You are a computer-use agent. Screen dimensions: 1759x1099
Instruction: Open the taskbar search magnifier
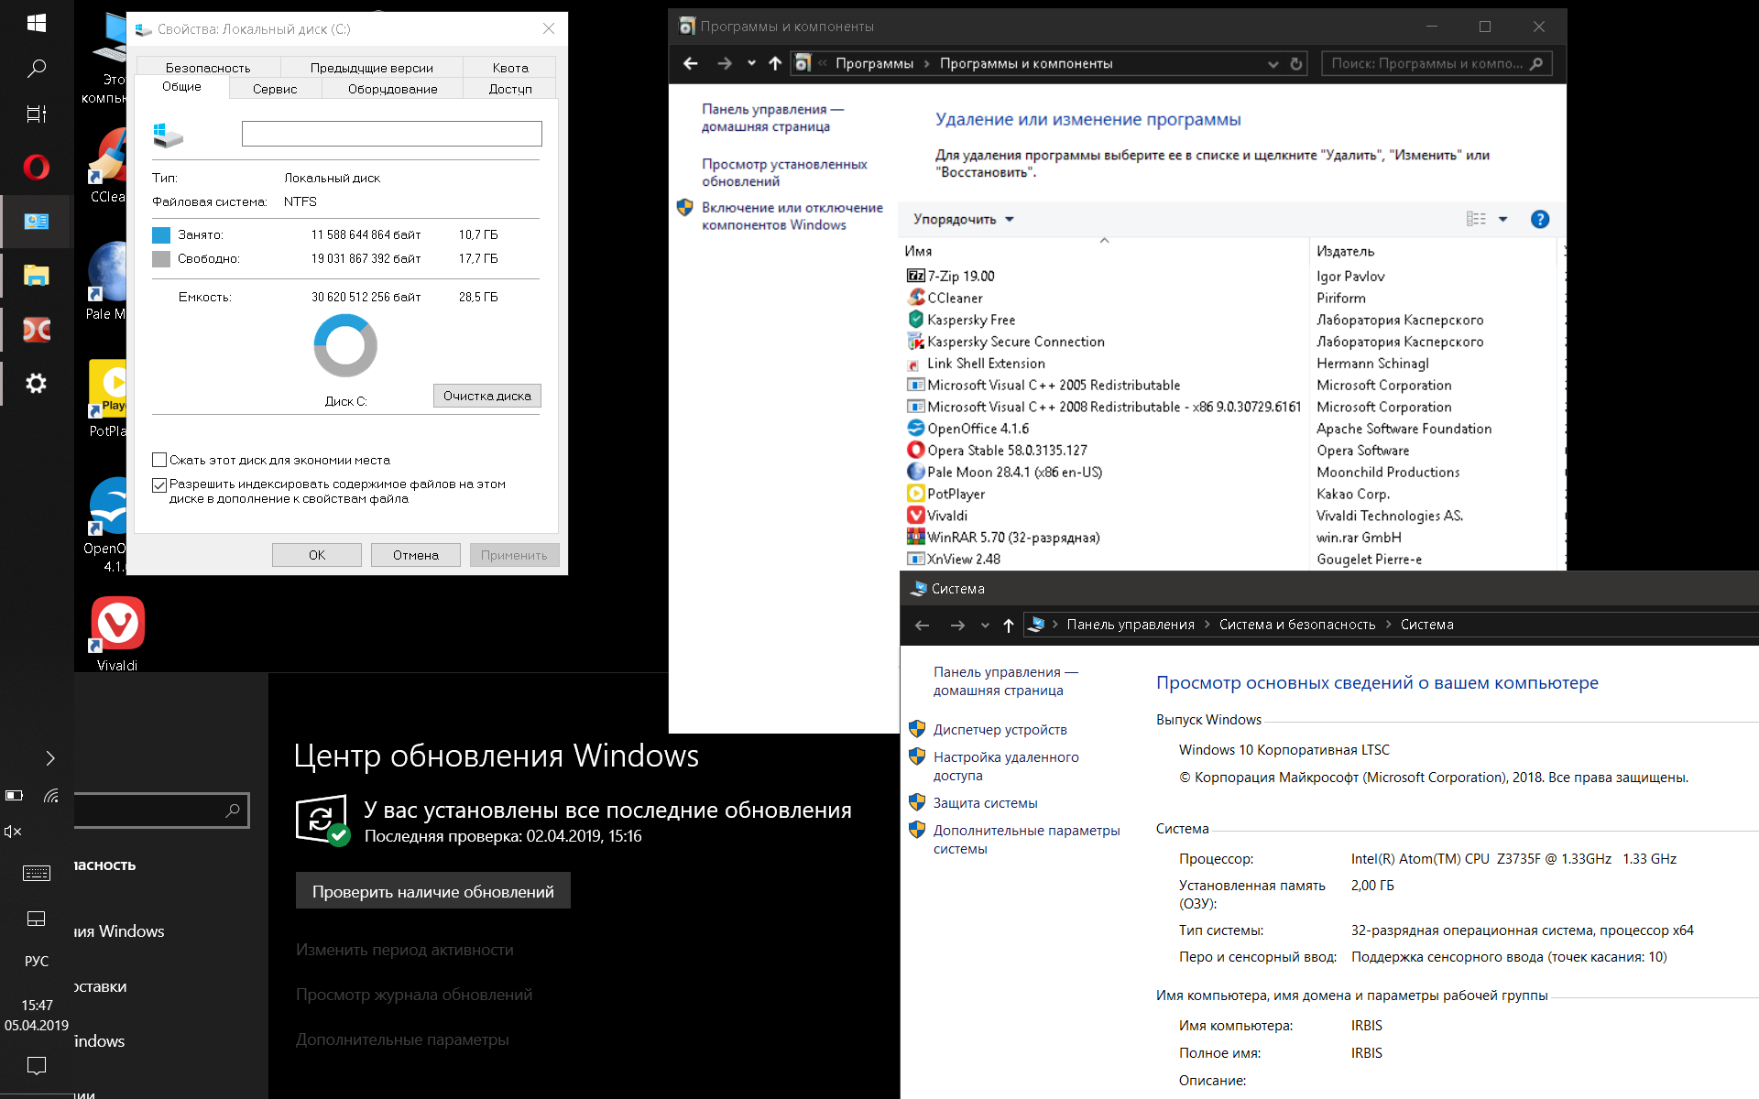point(37,69)
